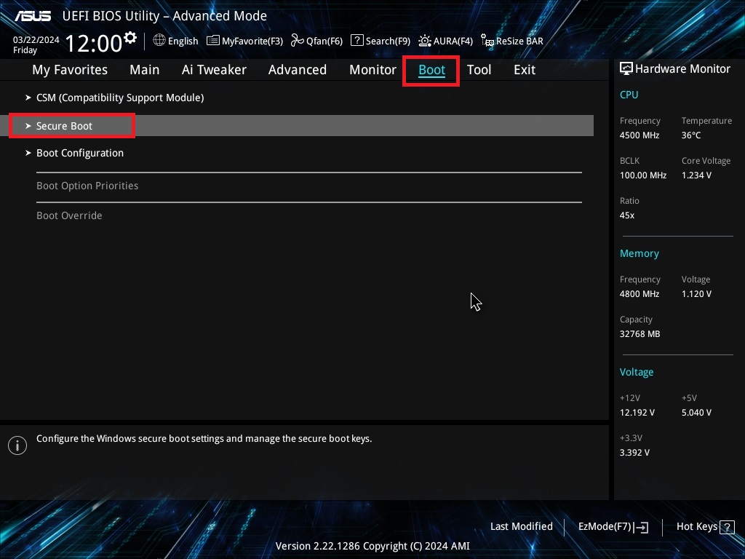Switch to the Ai Tweaker tab
Viewport: 745px width, 559px height.
pos(214,69)
